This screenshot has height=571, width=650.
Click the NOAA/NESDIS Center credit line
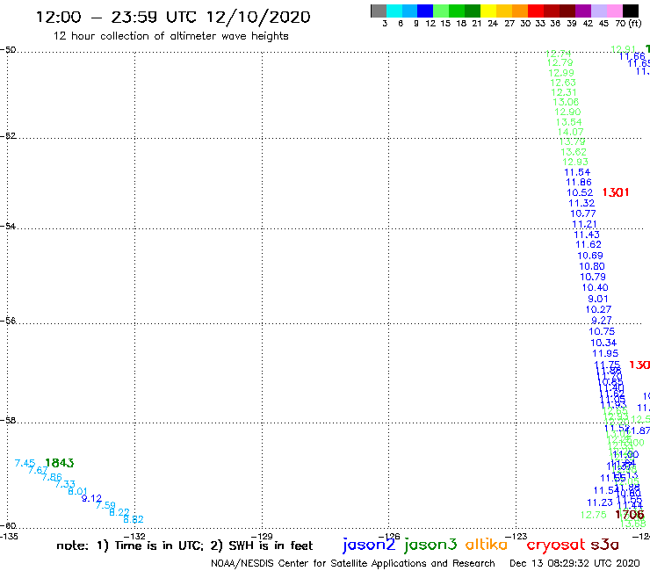coord(353,564)
